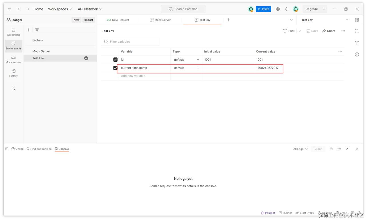Image resolution: width=366 pixels, height=220 pixels.
Task: Click the Add new variable field
Action: 144,76
